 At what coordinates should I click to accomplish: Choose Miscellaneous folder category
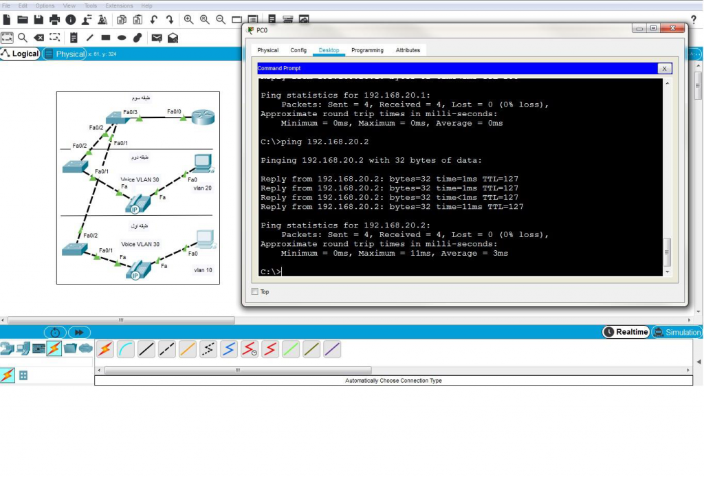[70, 348]
